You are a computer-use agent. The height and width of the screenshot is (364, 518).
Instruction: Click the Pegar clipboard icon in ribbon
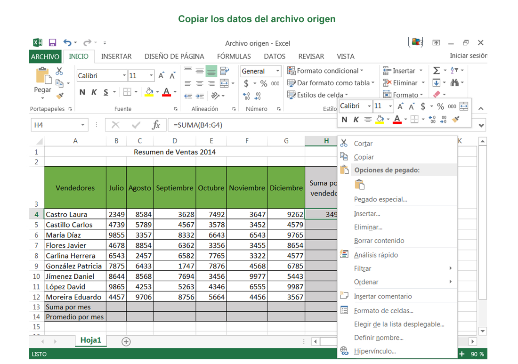[44, 76]
